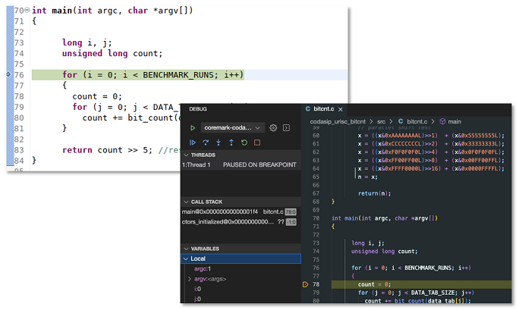Stop debugging with the red square icon
Image resolution: width=519 pixels, height=310 pixels.
[257, 142]
